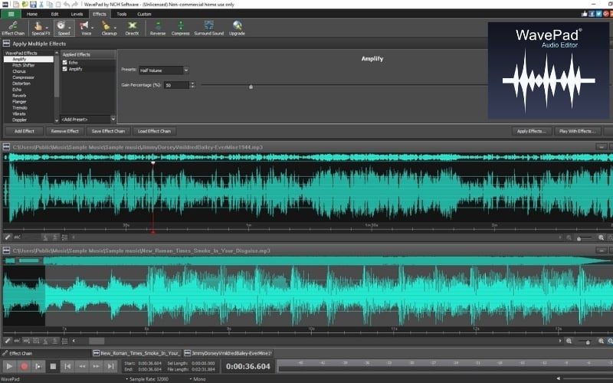
Task: Open the Mono channel status dropdown
Action: coord(198,379)
